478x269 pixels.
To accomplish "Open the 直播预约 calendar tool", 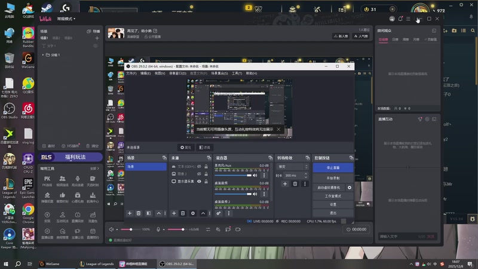I will 93,233.
